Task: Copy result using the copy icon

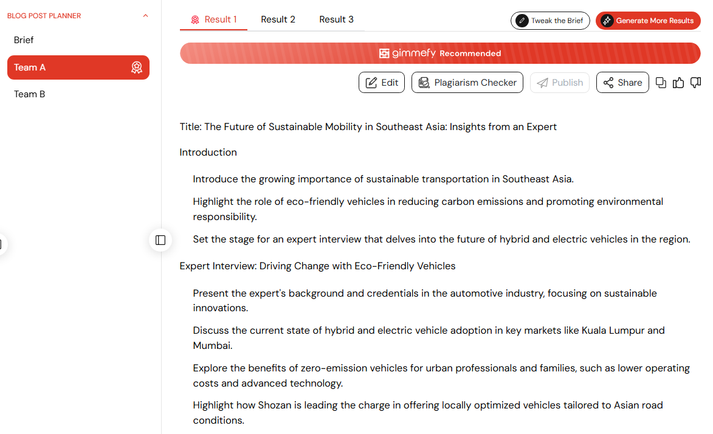Action: (x=661, y=82)
